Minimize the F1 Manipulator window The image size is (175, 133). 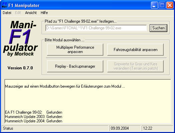pyautogui.click(x=154, y=5)
